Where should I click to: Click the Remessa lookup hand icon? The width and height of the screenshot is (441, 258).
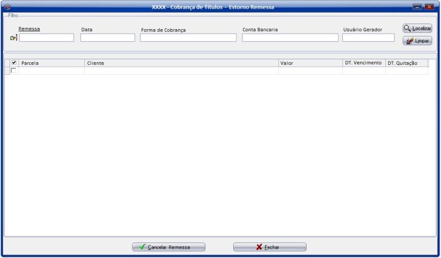pos(13,37)
